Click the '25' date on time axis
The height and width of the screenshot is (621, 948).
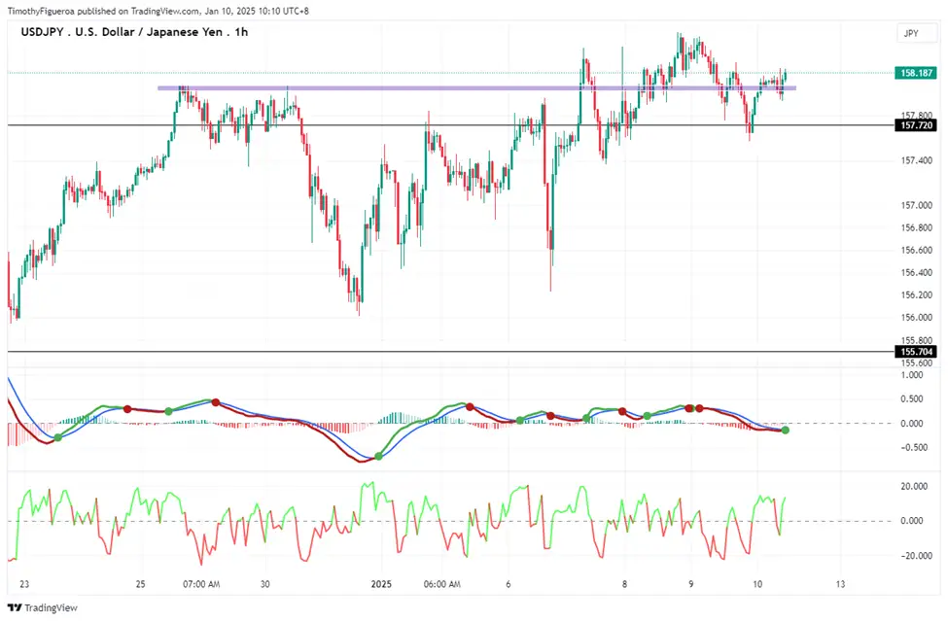pos(140,584)
